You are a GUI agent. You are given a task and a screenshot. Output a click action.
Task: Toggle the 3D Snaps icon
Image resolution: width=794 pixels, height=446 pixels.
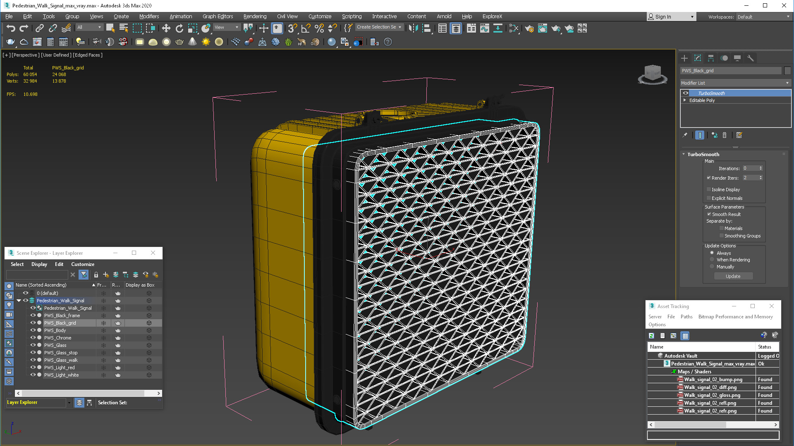click(x=292, y=28)
